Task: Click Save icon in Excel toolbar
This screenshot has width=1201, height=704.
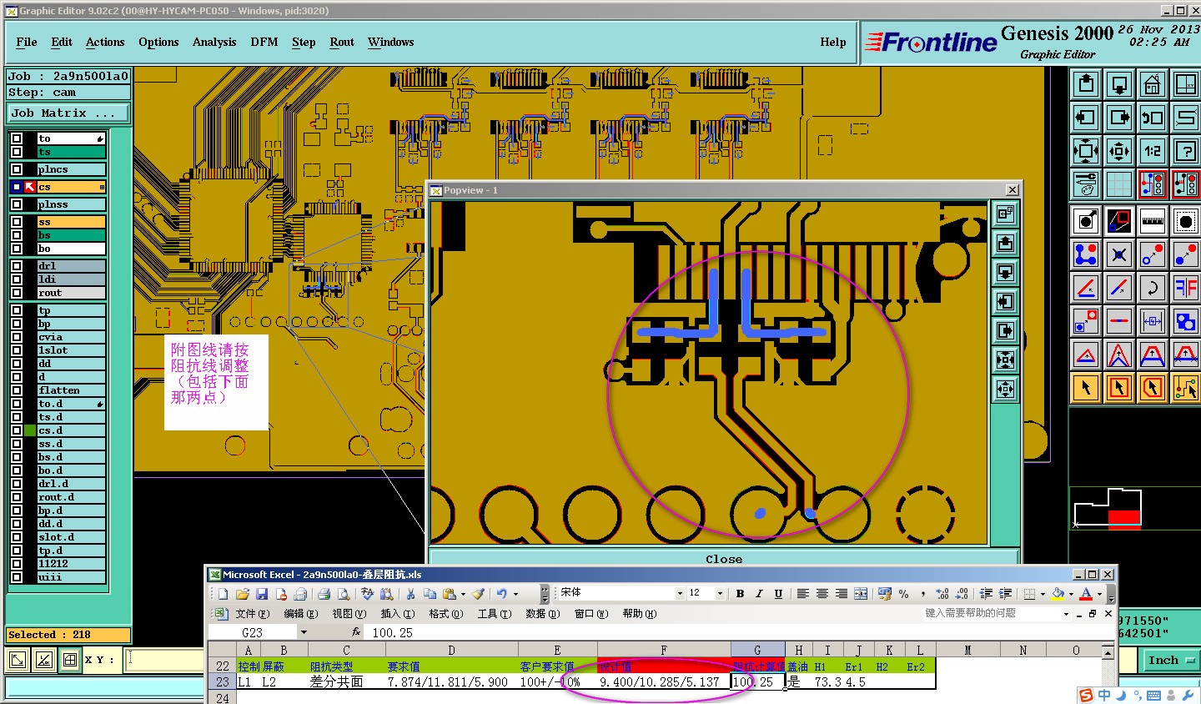Action: pyautogui.click(x=262, y=594)
